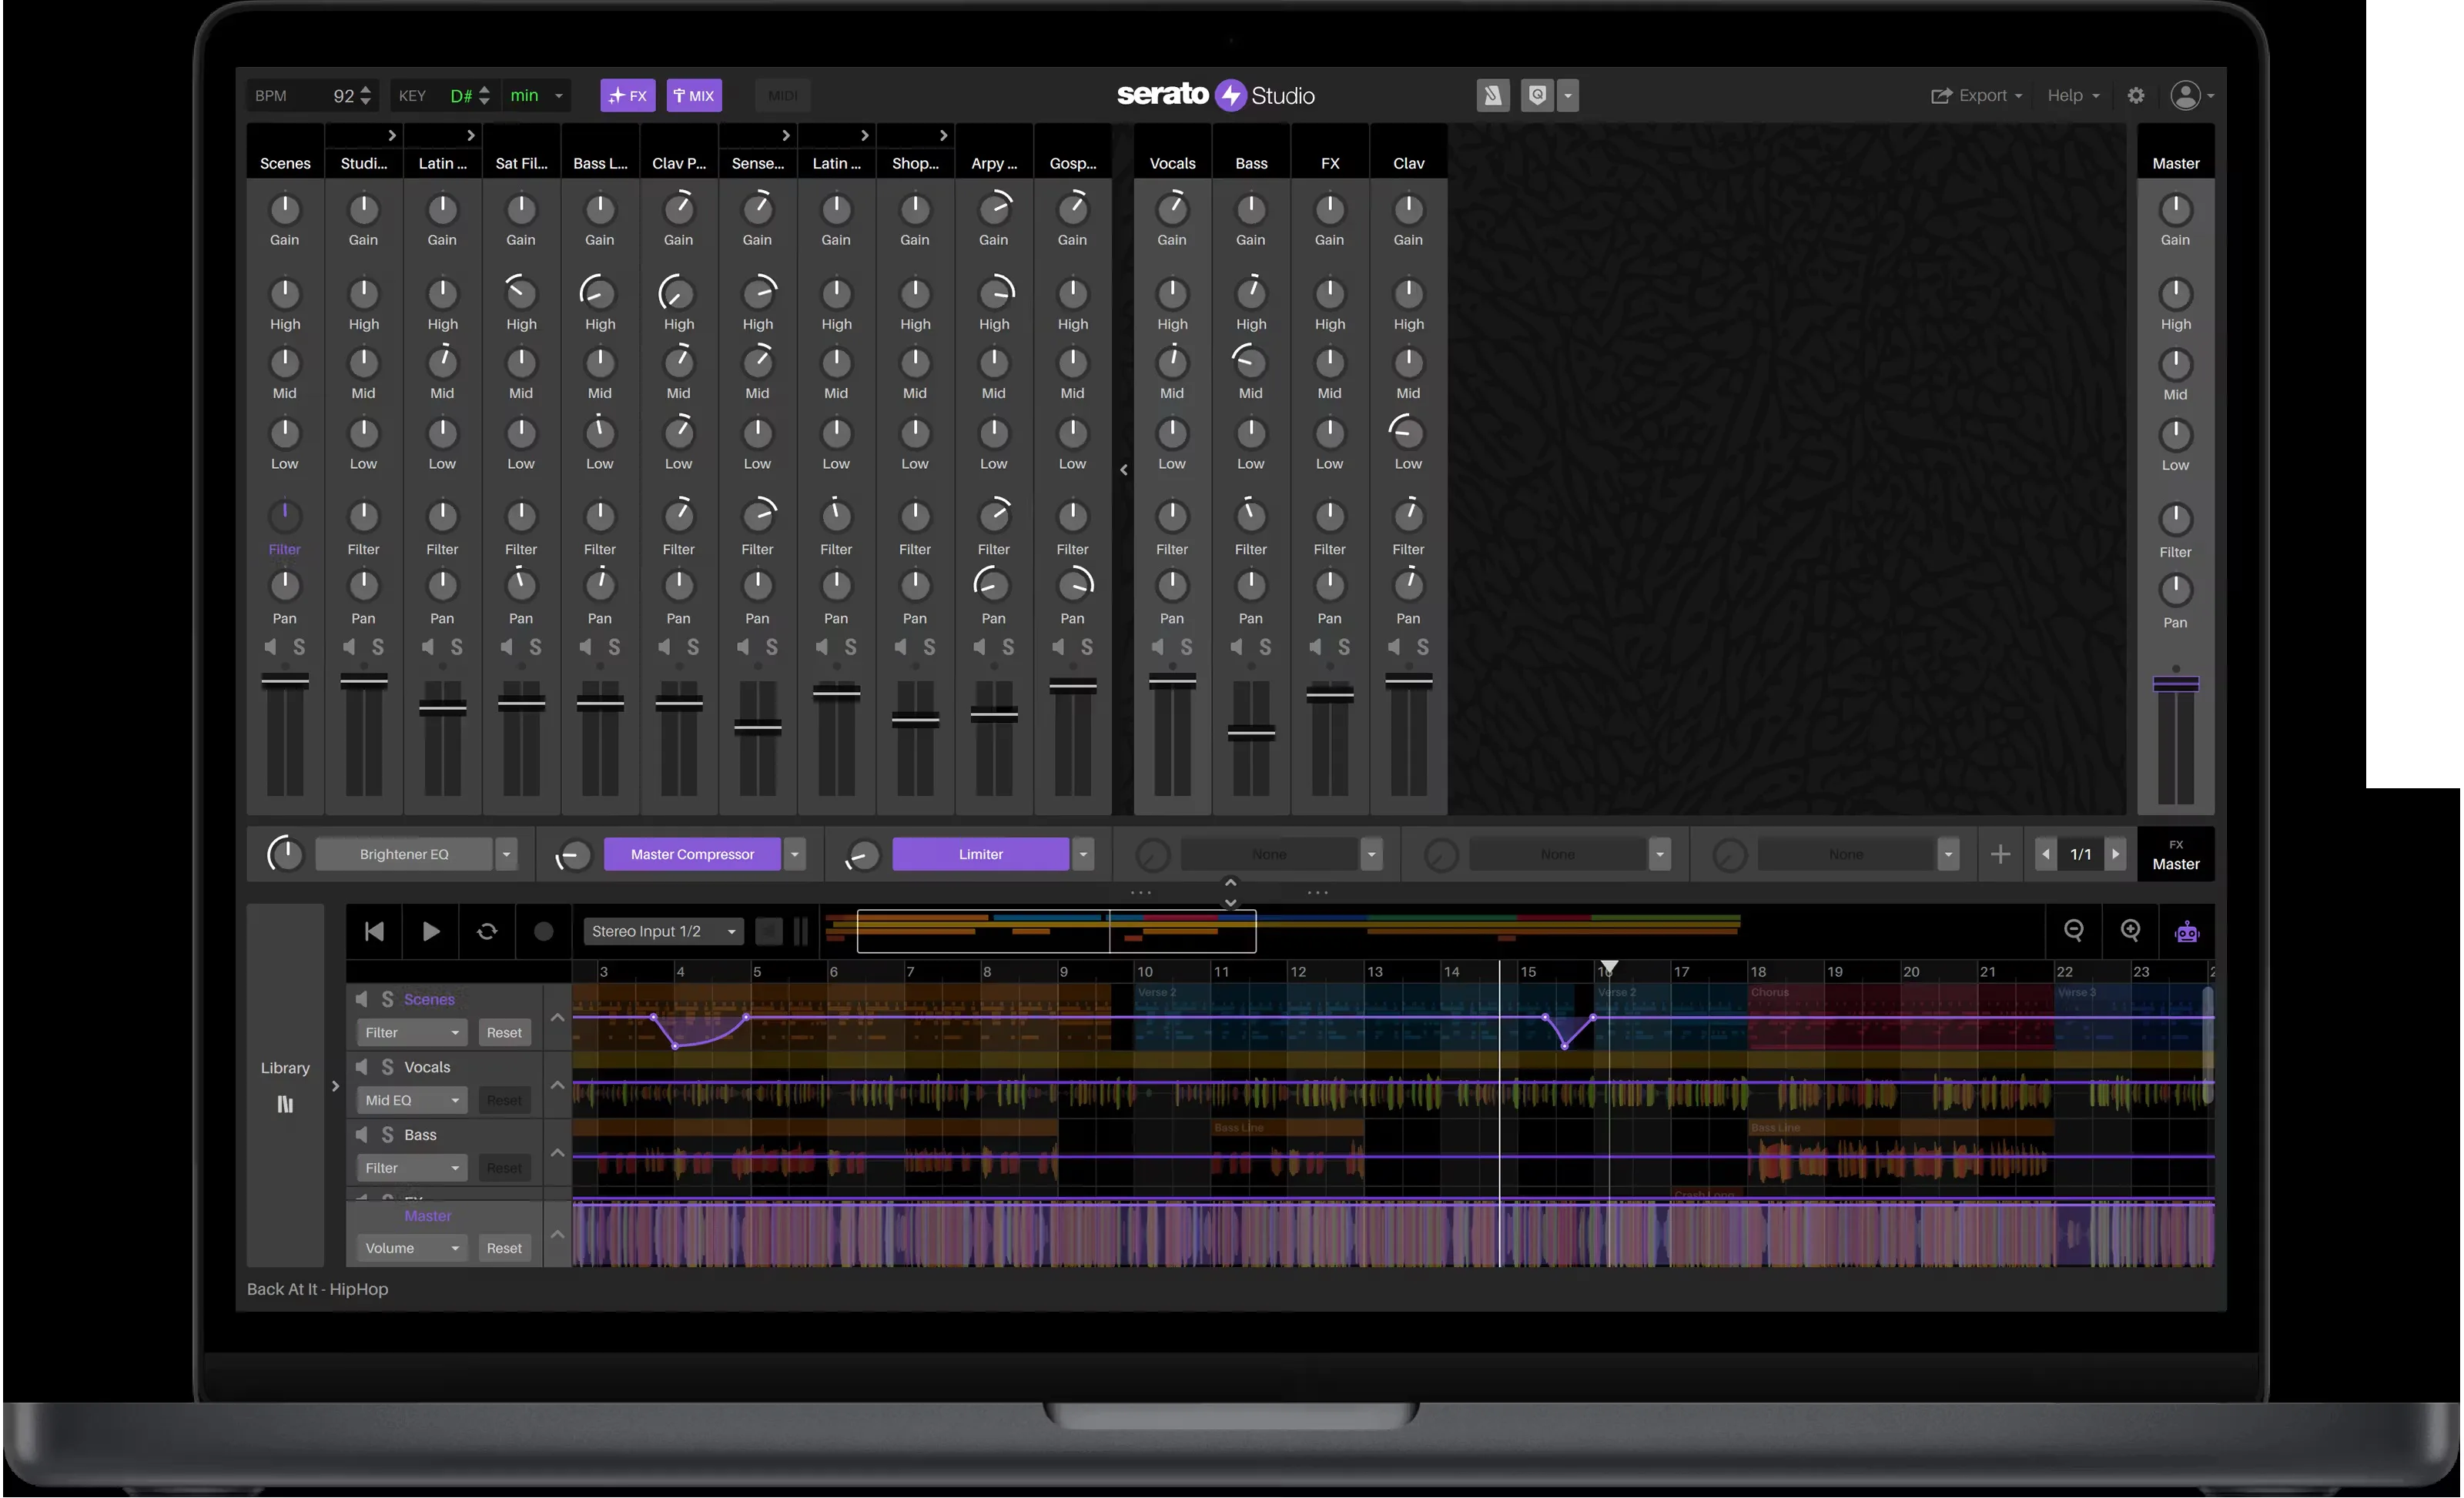Toggle the loop playback icon

click(x=487, y=932)
